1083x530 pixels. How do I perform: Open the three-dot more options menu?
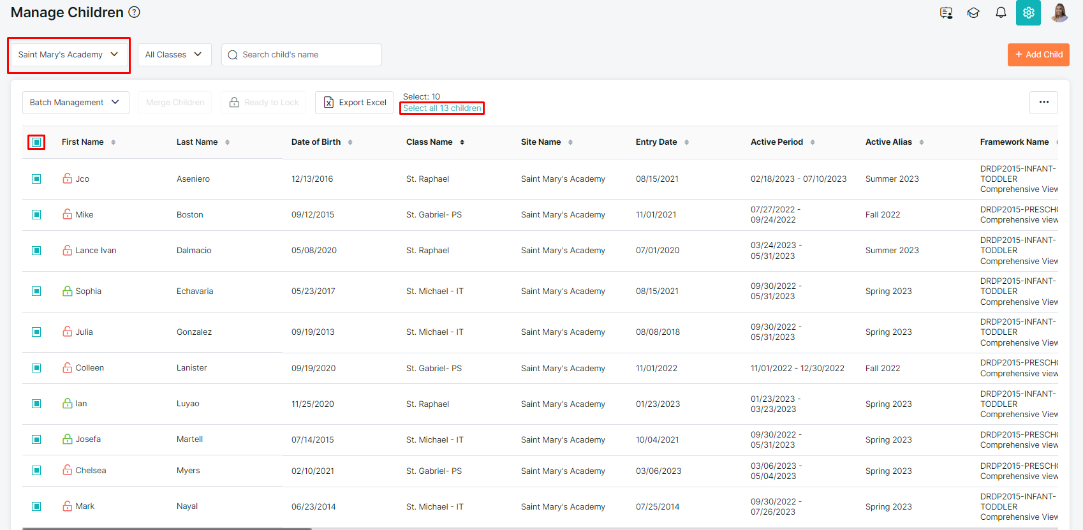(1043, 102)
